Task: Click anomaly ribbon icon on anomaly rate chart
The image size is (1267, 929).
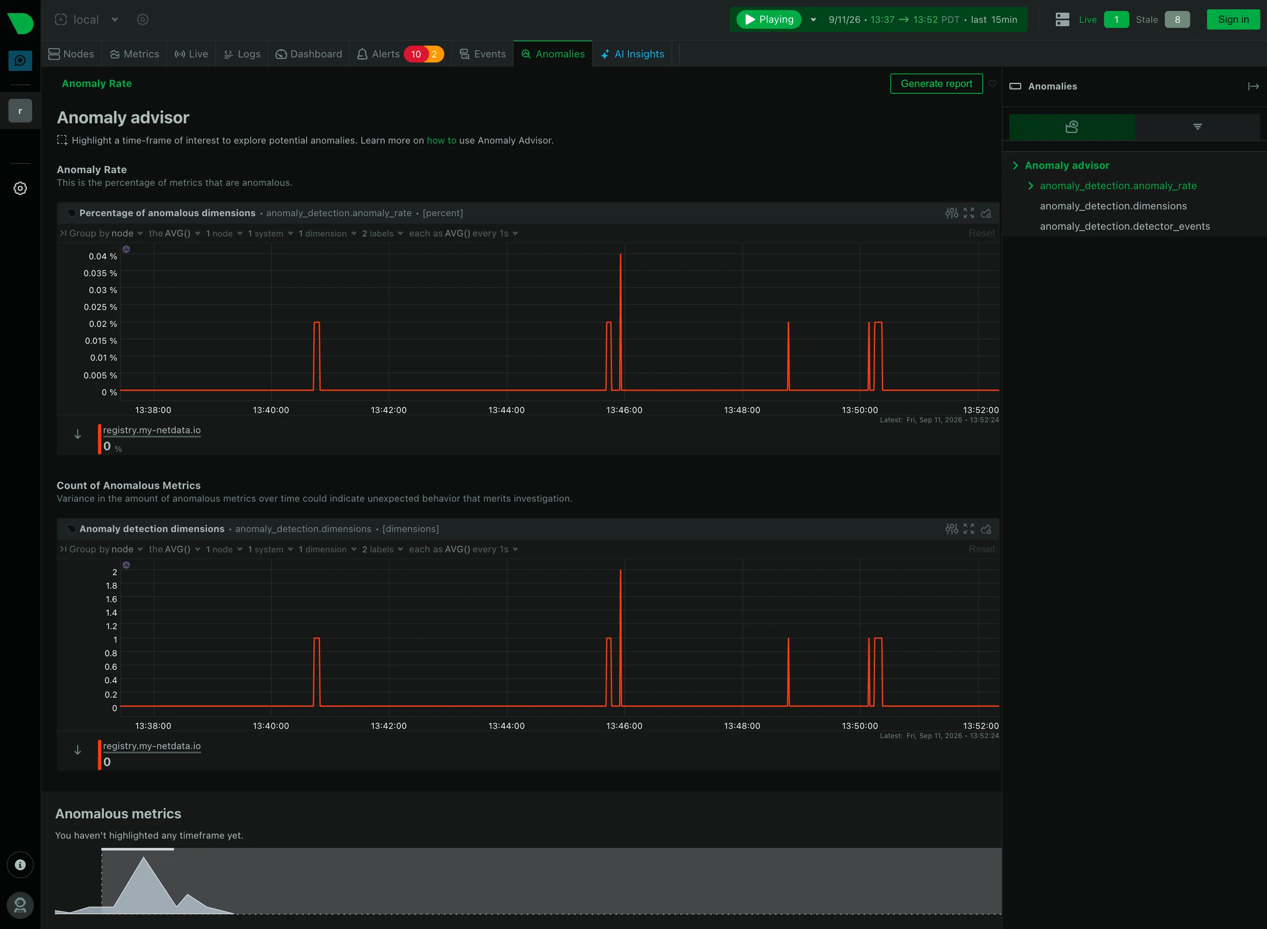Action: pyautogui.click(x=127, y=249)
